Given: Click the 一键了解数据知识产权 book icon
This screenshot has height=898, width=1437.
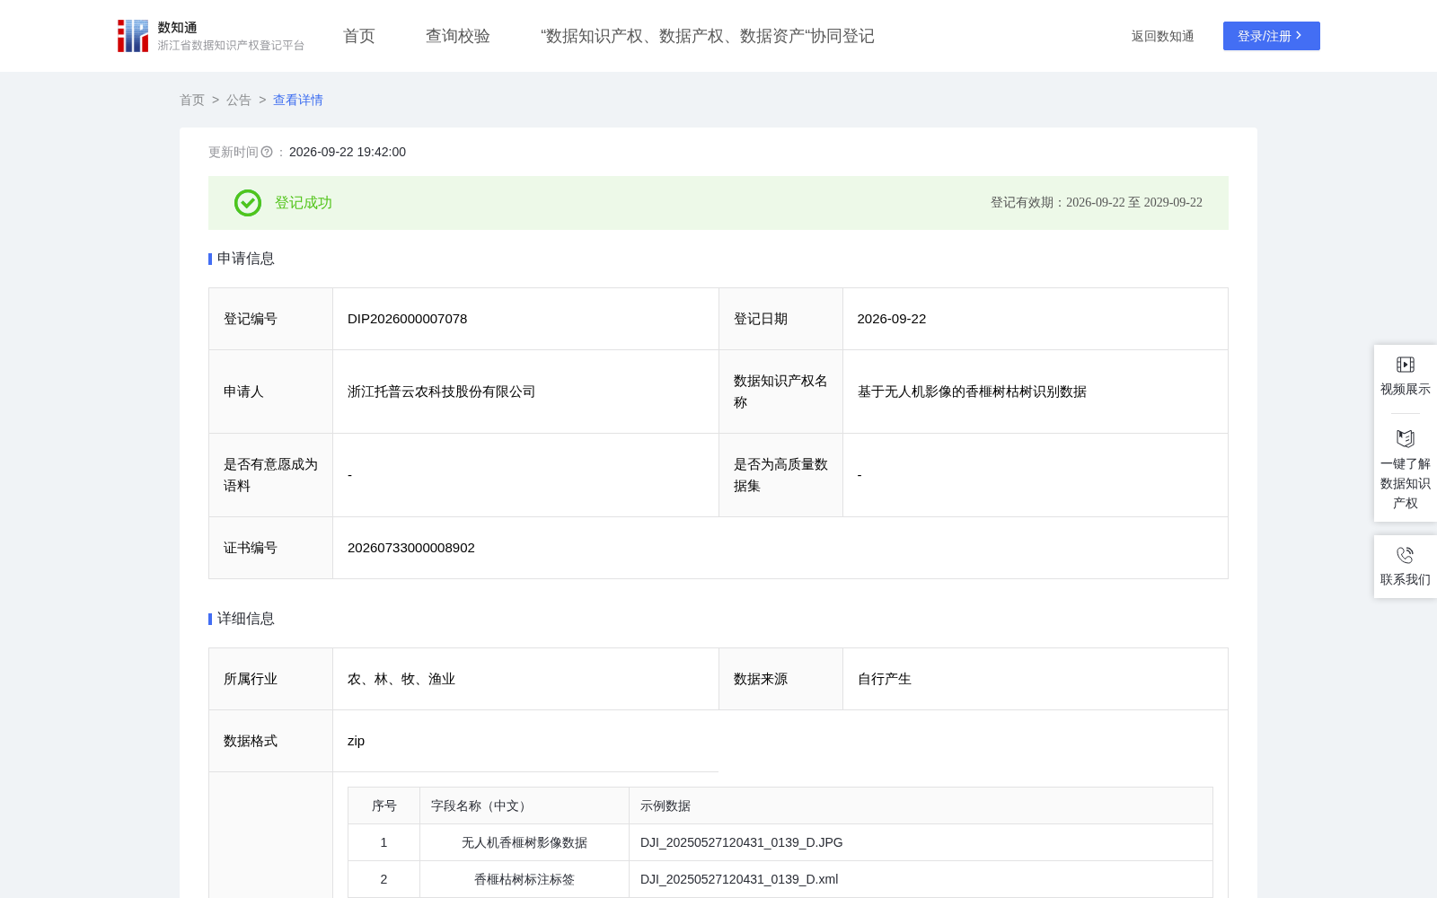Looking at the screenshot, I should [x=1406, y=438].
